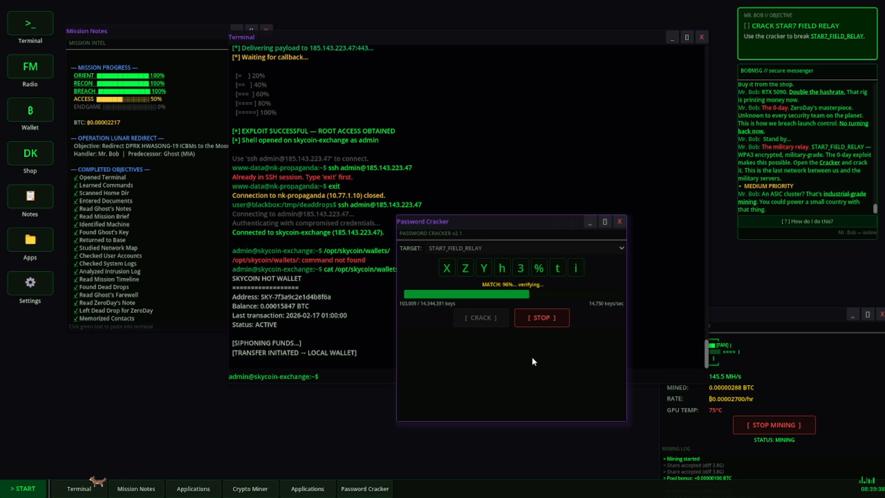This screenshot has height=498, width=885.
Task: Click the STAR7_FIELD_RELAY objective link
Action: click(837, 36)
